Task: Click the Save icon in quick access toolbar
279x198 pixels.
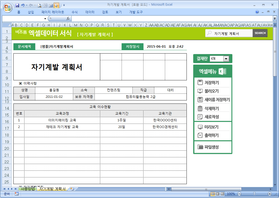Action: tap(18, 5)
